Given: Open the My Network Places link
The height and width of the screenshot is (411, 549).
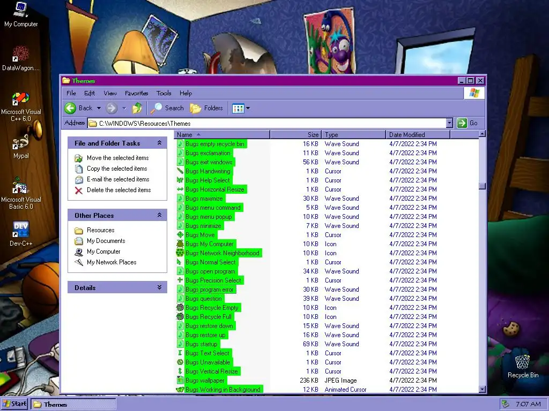Looking at the screenshot, I should click(x=112, y=262).
